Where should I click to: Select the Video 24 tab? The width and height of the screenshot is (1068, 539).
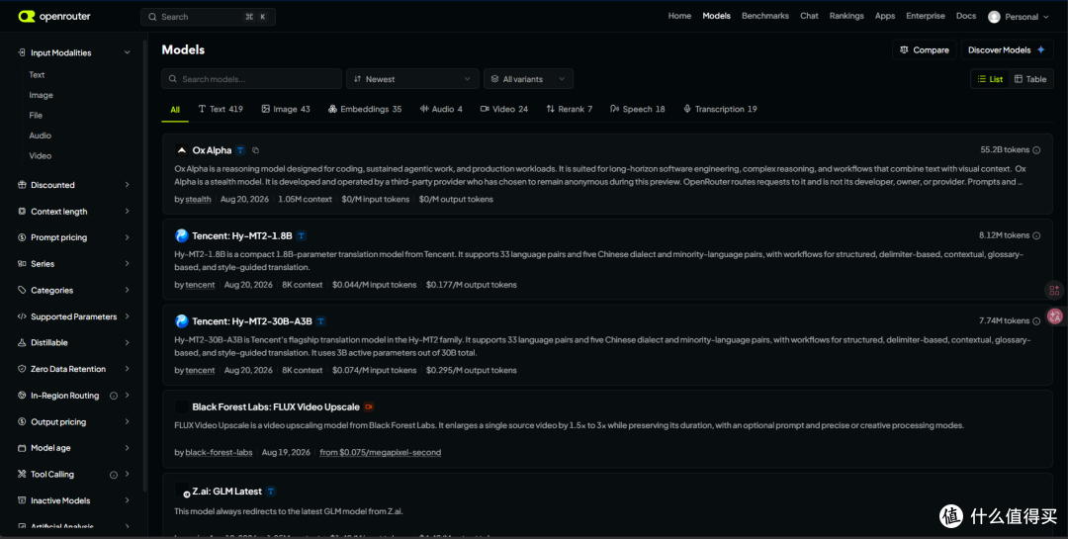[504, 109]
